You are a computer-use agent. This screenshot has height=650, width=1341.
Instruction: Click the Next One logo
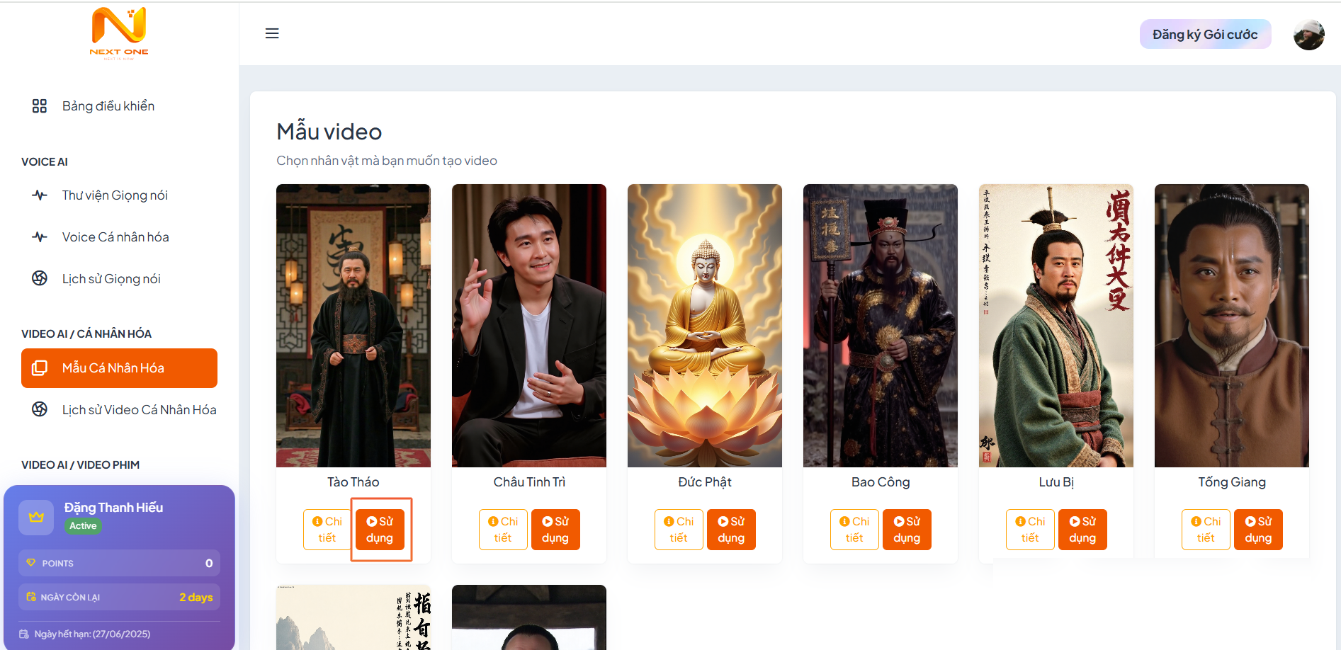coord(119,33)
